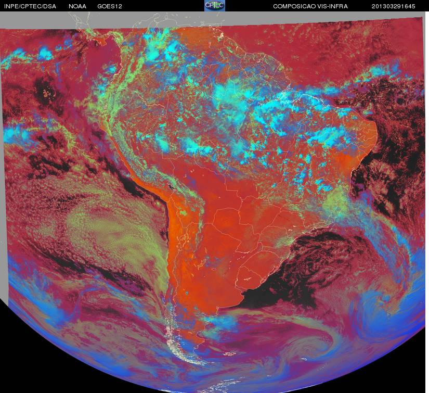Click the GOES12 satellite label
429x393 pixels.
point(110,6)
